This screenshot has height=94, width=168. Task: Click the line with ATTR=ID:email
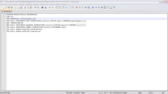(46, 21)
